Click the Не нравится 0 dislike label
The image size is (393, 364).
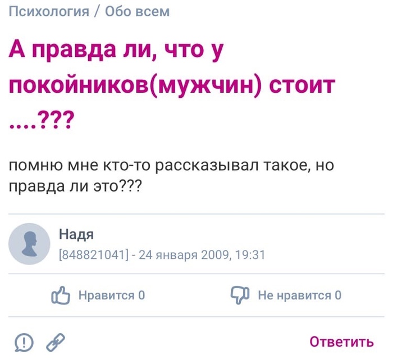[299, 295]
